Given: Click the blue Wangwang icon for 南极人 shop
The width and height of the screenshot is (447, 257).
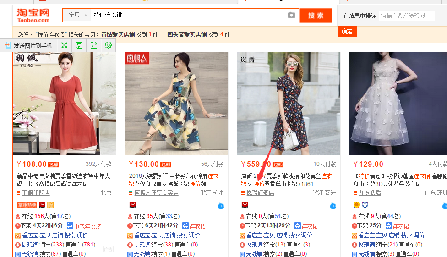Looking at the screenshot, I should 220,206.
